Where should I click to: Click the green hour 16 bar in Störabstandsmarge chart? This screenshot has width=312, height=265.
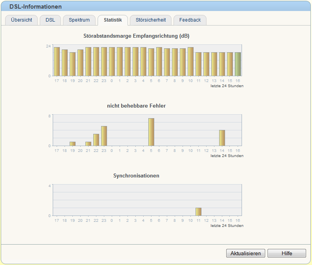click(x=238, y=64)
